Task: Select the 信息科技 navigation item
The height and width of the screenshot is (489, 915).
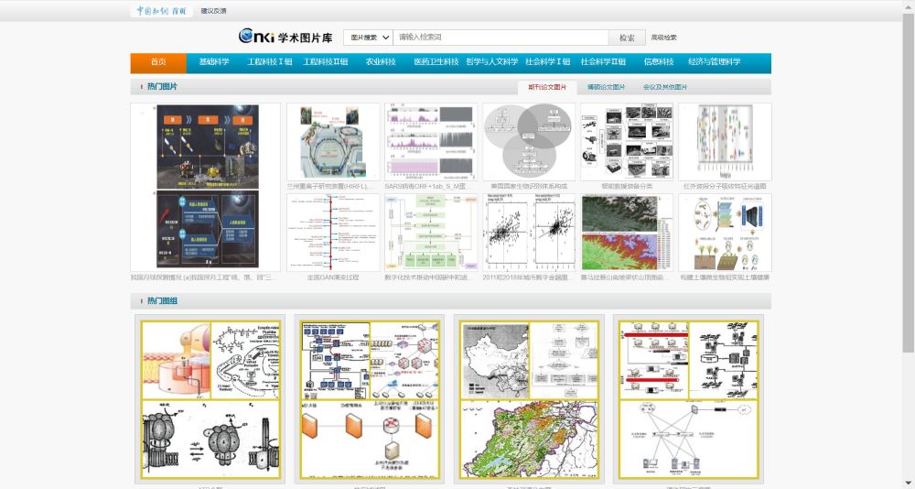Action: (659, 62)
